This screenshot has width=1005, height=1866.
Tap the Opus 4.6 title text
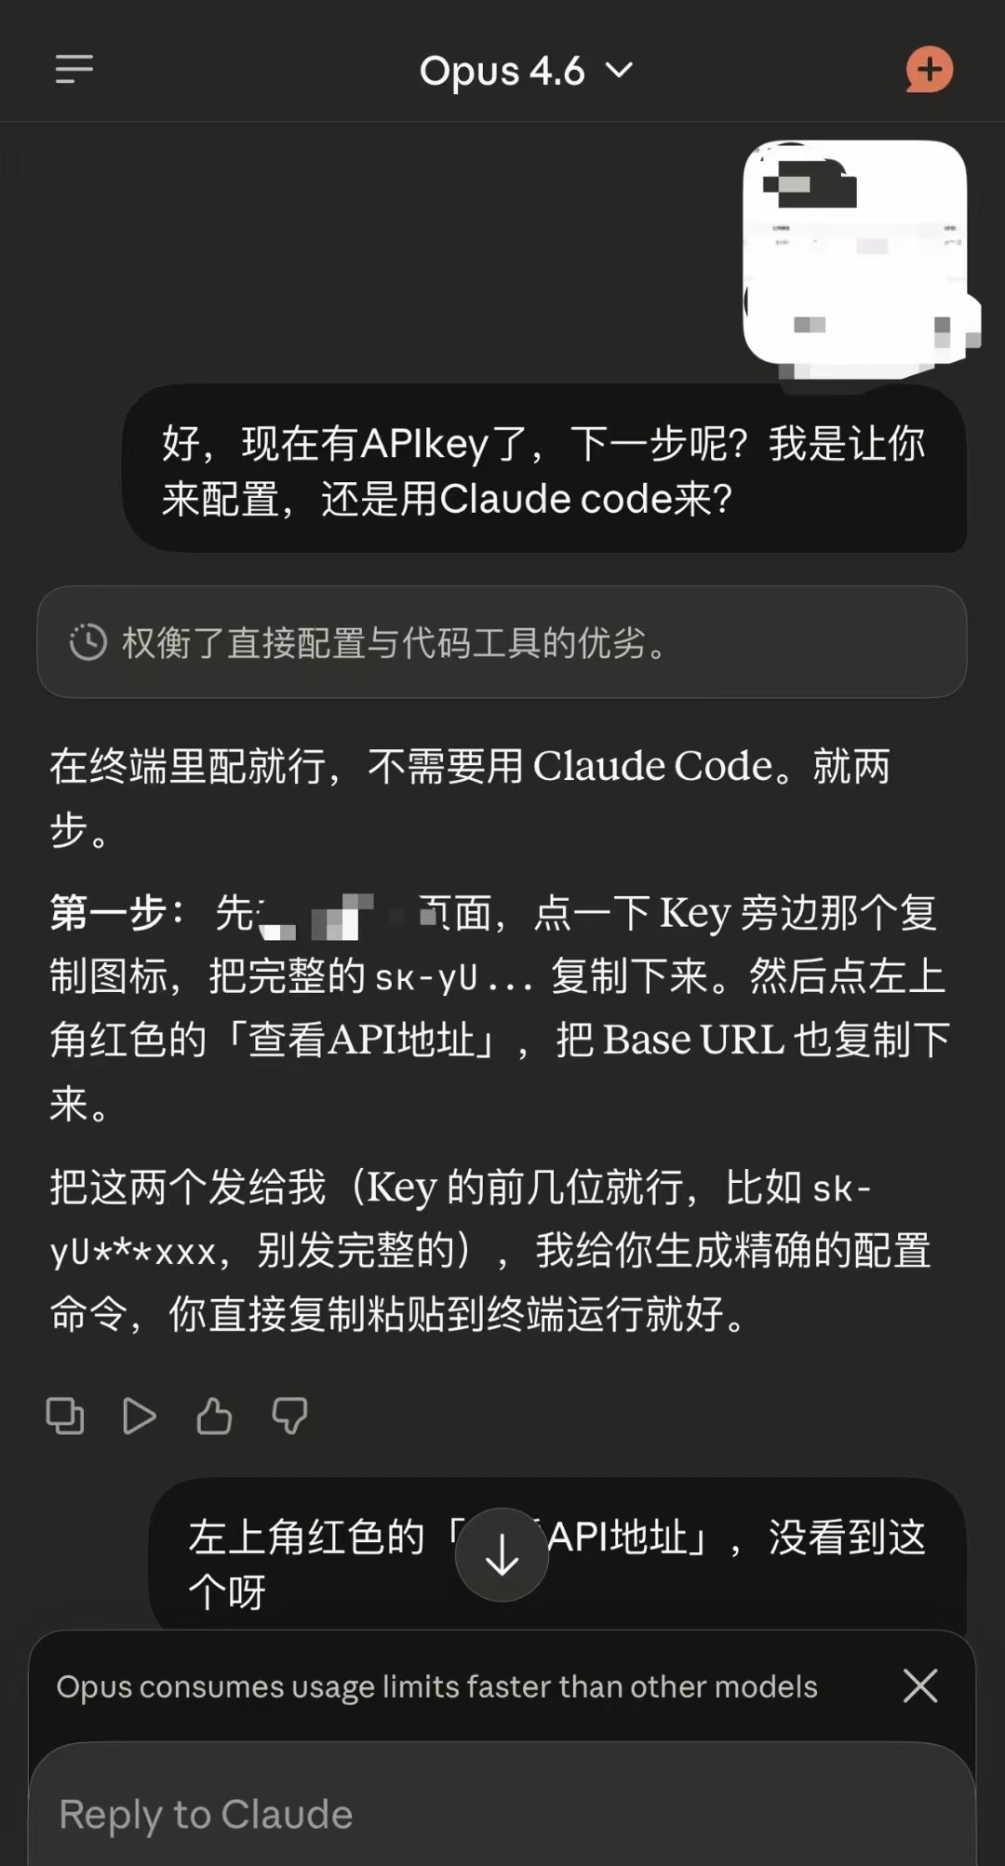[x=502, y=71]
